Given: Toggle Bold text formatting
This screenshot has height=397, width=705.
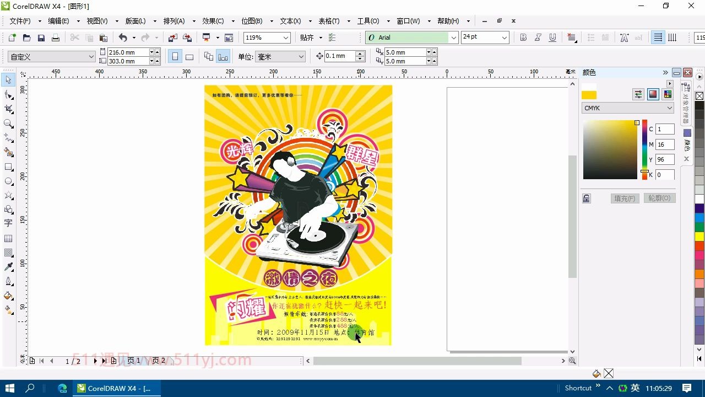Looking at the screenshot, I should [x=523, y=37].
